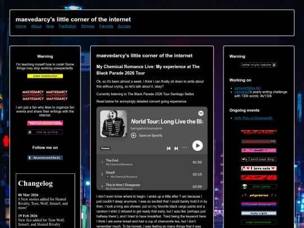Click the trans flag badge
The height and width of the screenshot is (228, 304).
tap(259, 213)
